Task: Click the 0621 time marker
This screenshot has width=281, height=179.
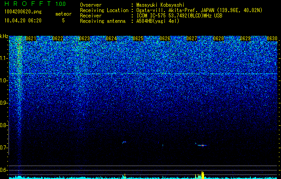Action: click(x=31, y=38)
